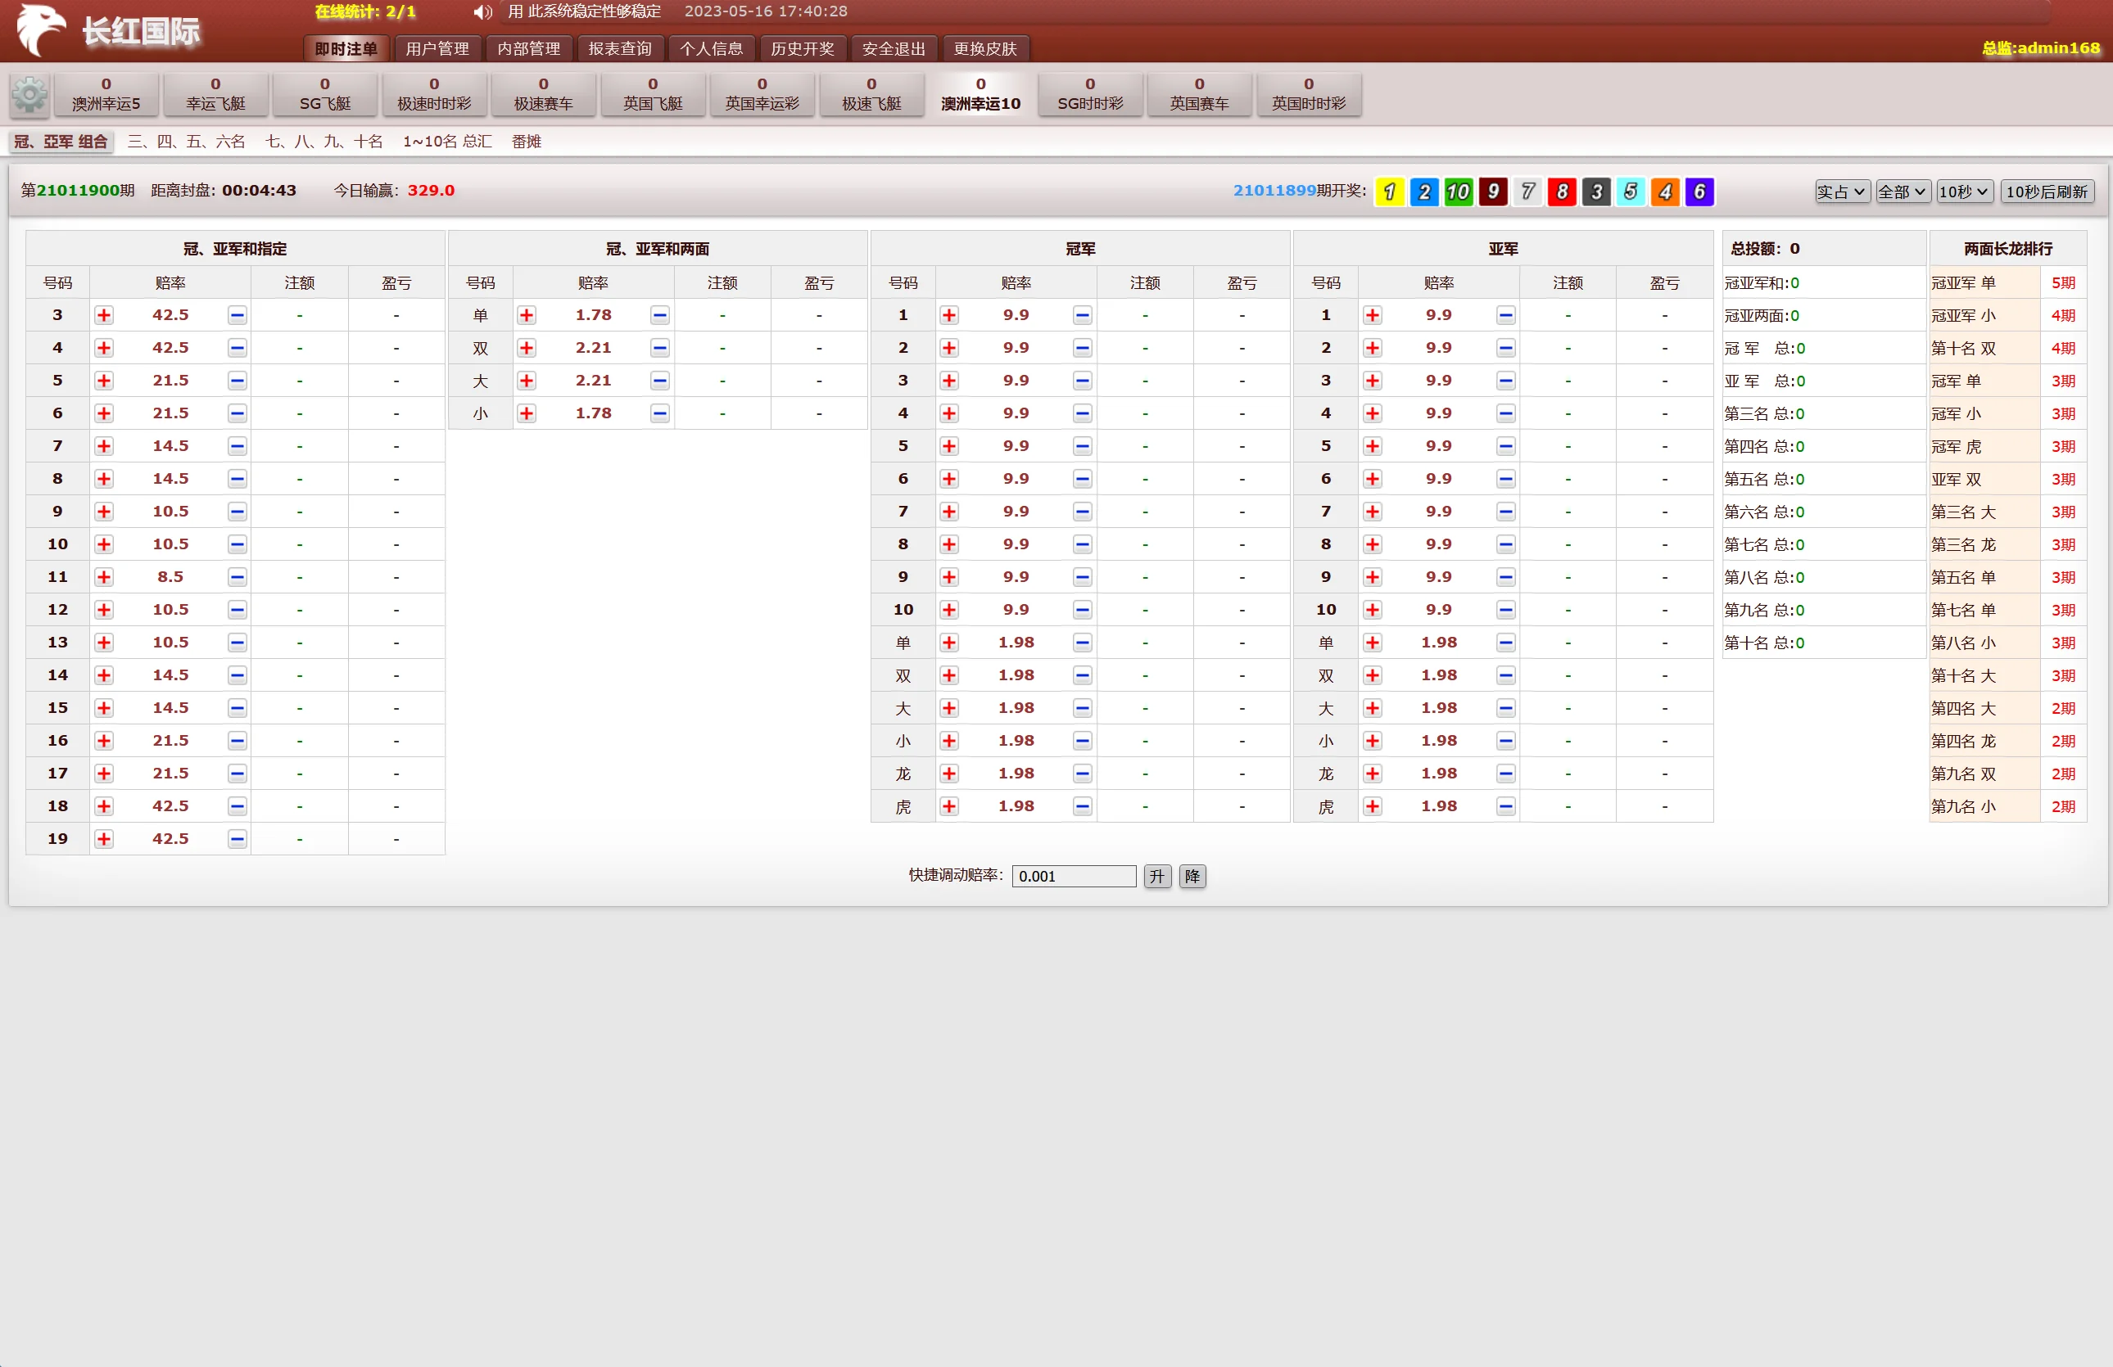This screenshot has width=2113, height=1367.
Task: Click plus icon for 亚军 虎 row
Action: coord(1373,806)
